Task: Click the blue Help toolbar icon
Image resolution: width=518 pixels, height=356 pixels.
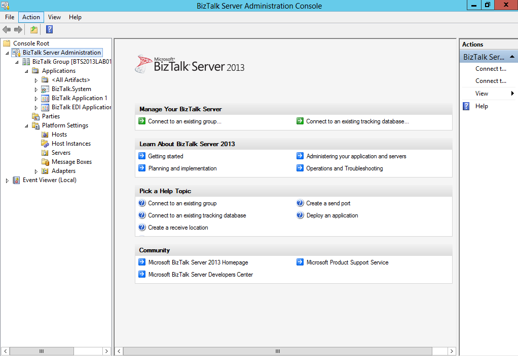Action: pos(49,30)
